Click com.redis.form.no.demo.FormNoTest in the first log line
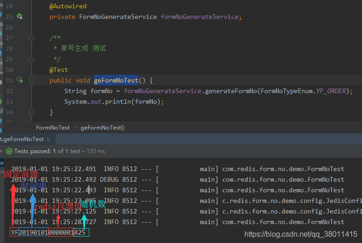 (x=283, y=169)
